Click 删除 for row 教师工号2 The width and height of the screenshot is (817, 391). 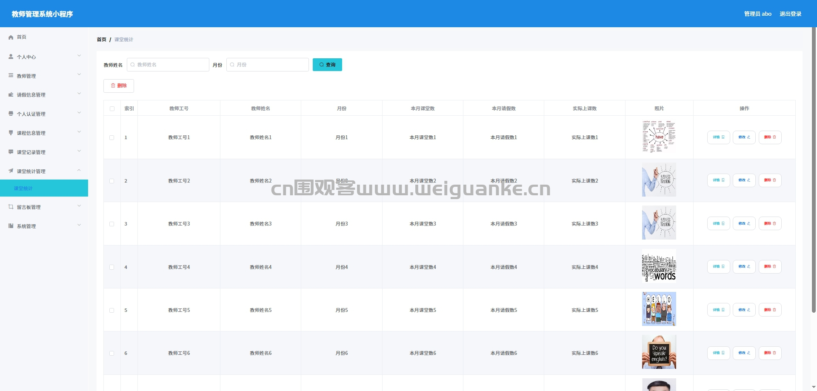[770, 180]
